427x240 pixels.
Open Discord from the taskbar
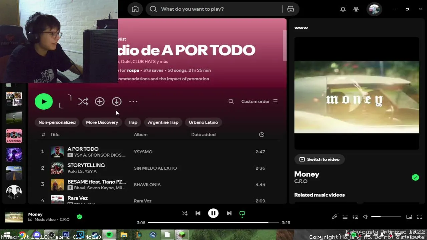click(x=37, y=235)
